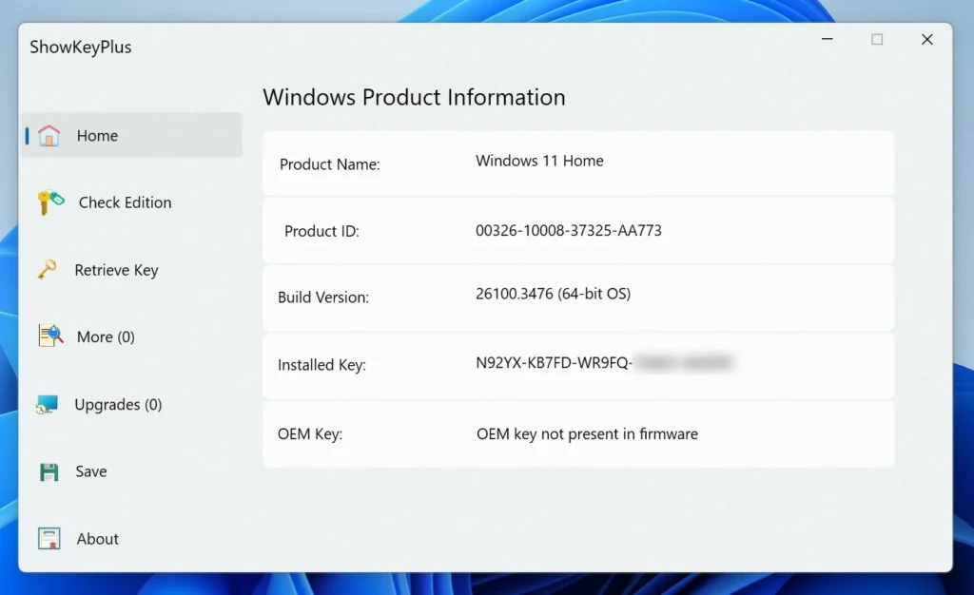
Task: Click the magnifier document icon for More
Action: (50, 336)
